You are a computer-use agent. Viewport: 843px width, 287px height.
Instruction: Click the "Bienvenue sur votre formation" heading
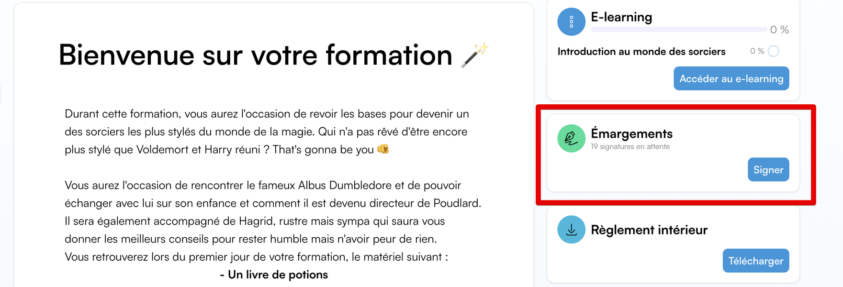(255, 55)
